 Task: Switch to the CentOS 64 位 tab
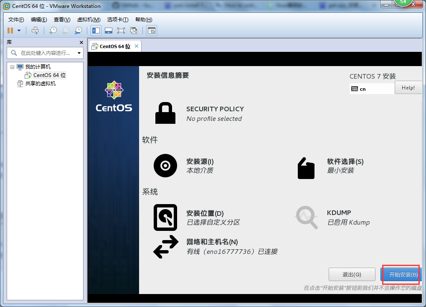pos(115,46)
